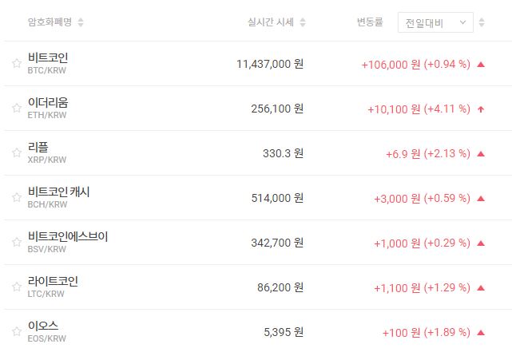512x352 pixels.
Task: Click the 암호화폐명 column header
Action: (50, 22)
